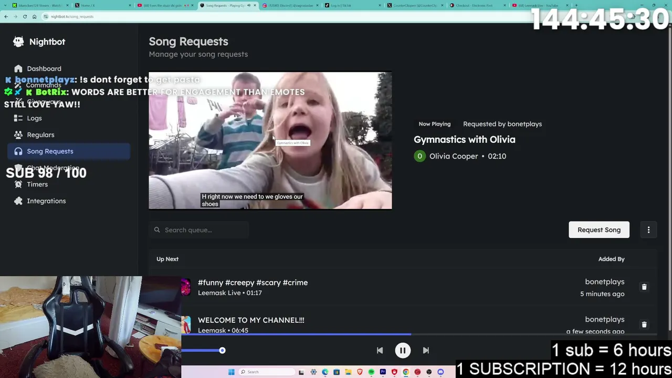The image size is (672, 378).
Task: Click the '#funny #creepy' song thumbnail
Action: point(186,288)
